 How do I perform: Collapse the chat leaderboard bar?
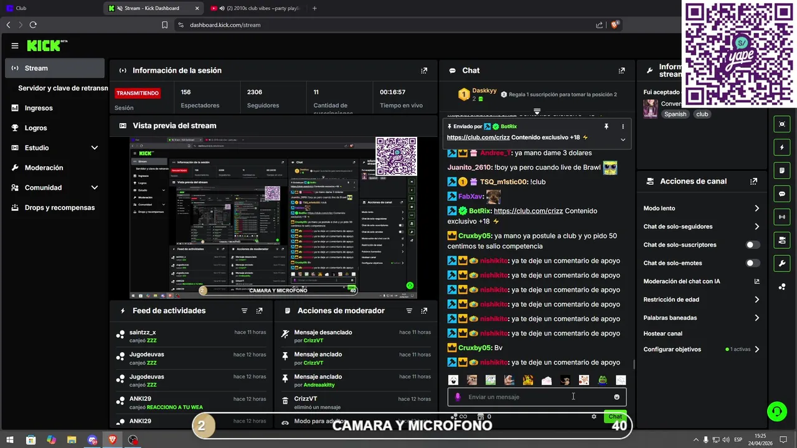click(537, 112)
